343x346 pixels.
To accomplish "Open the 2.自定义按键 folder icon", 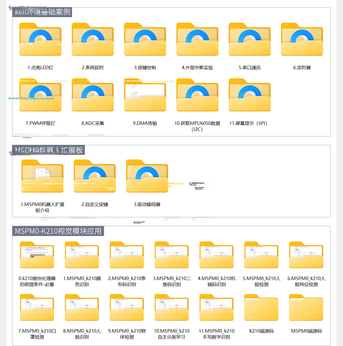I will point(95,176).
